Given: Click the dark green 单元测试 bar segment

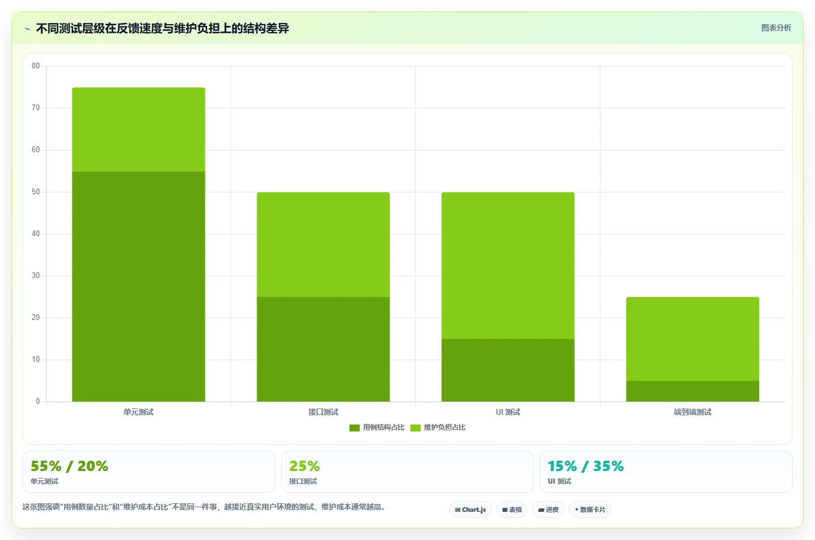Looking at the screenshot, I should 139,287.
